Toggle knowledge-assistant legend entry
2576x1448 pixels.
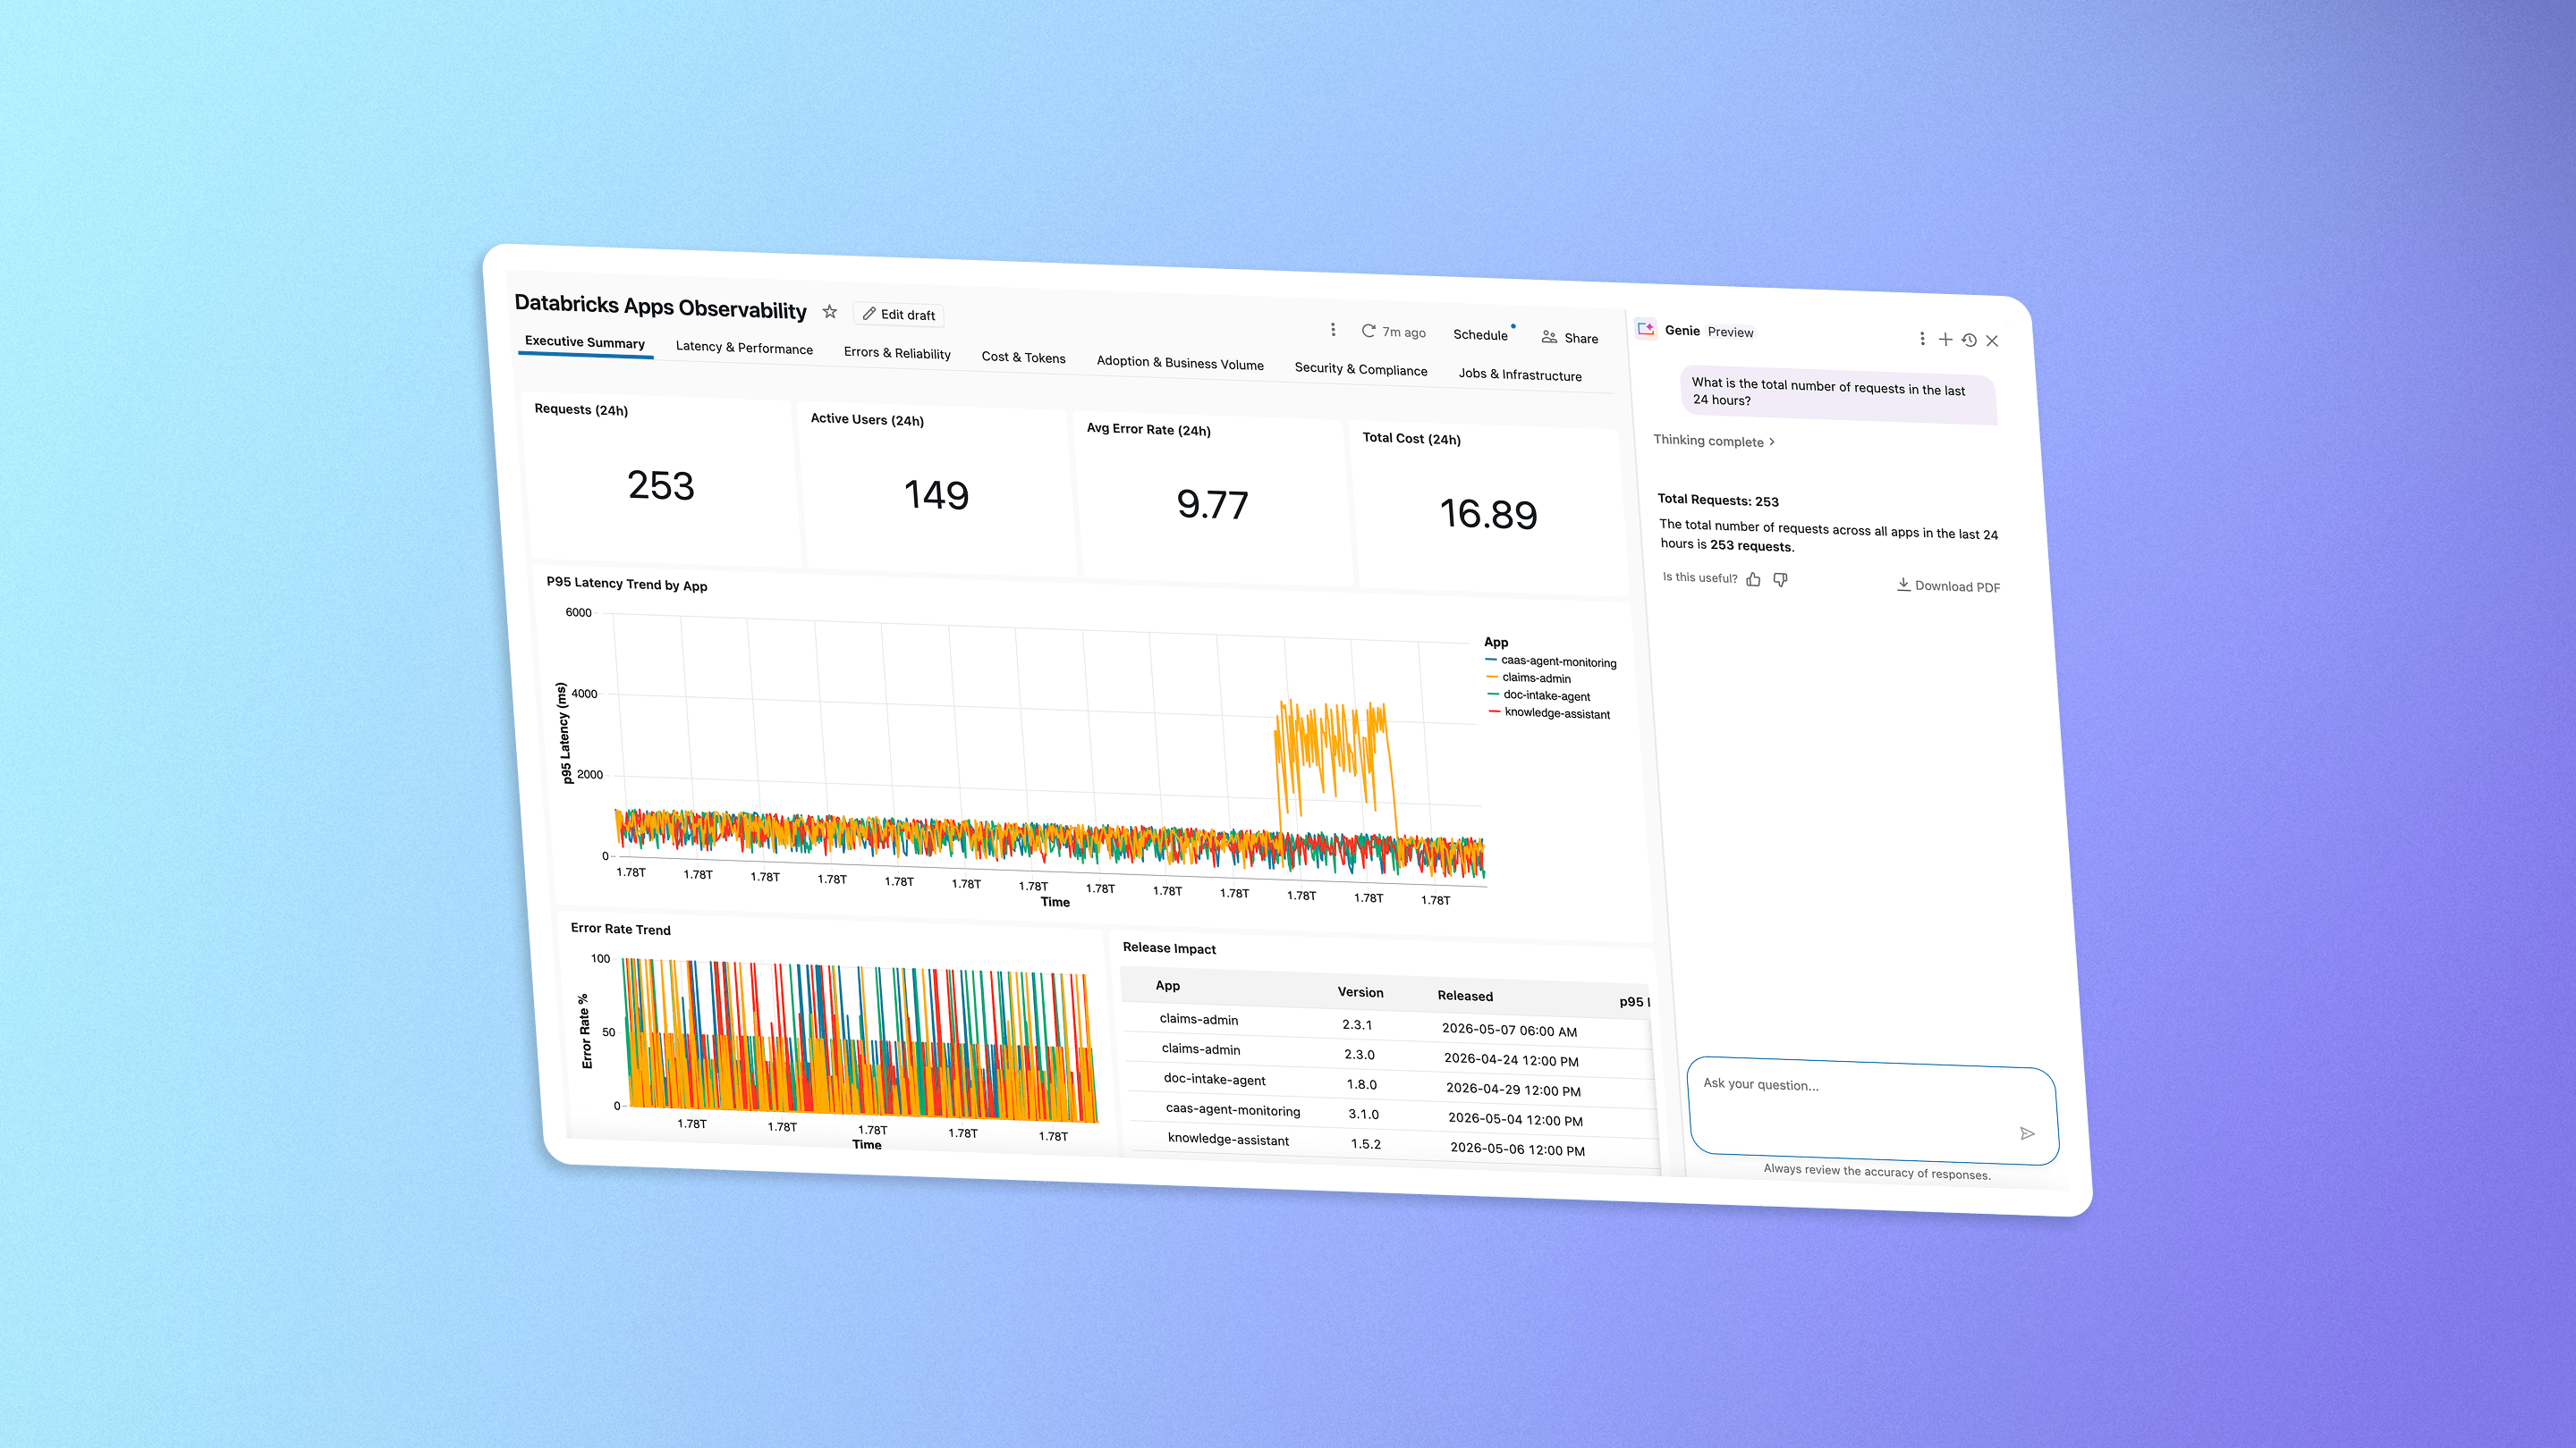(1550, 712)
